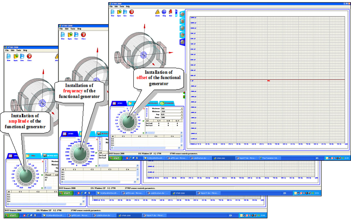Expand the Timer dropdown in the front window
The height and width of the screenshot is (219, 351).
point(182,117)
